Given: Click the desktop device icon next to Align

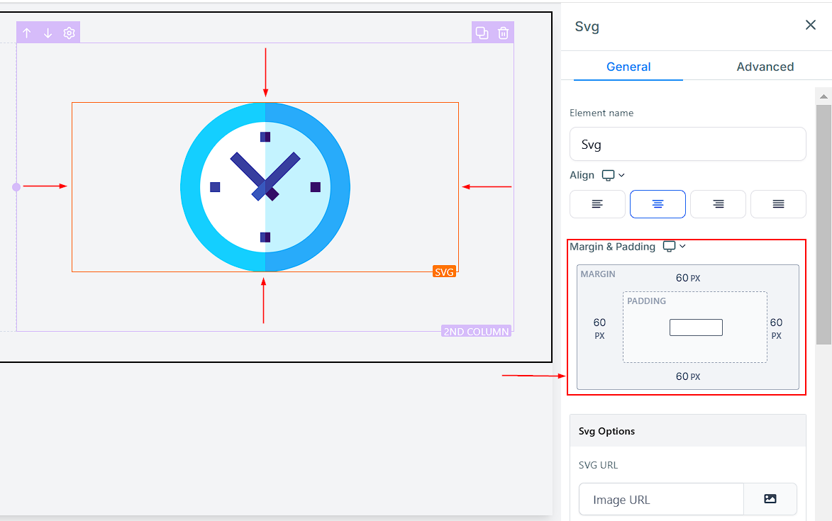Looking at the screenshot, I should click(608, 175).
